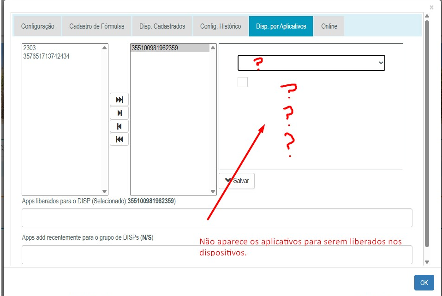Click the dialog scrollbar's up arrow

(x=427, y=16)
